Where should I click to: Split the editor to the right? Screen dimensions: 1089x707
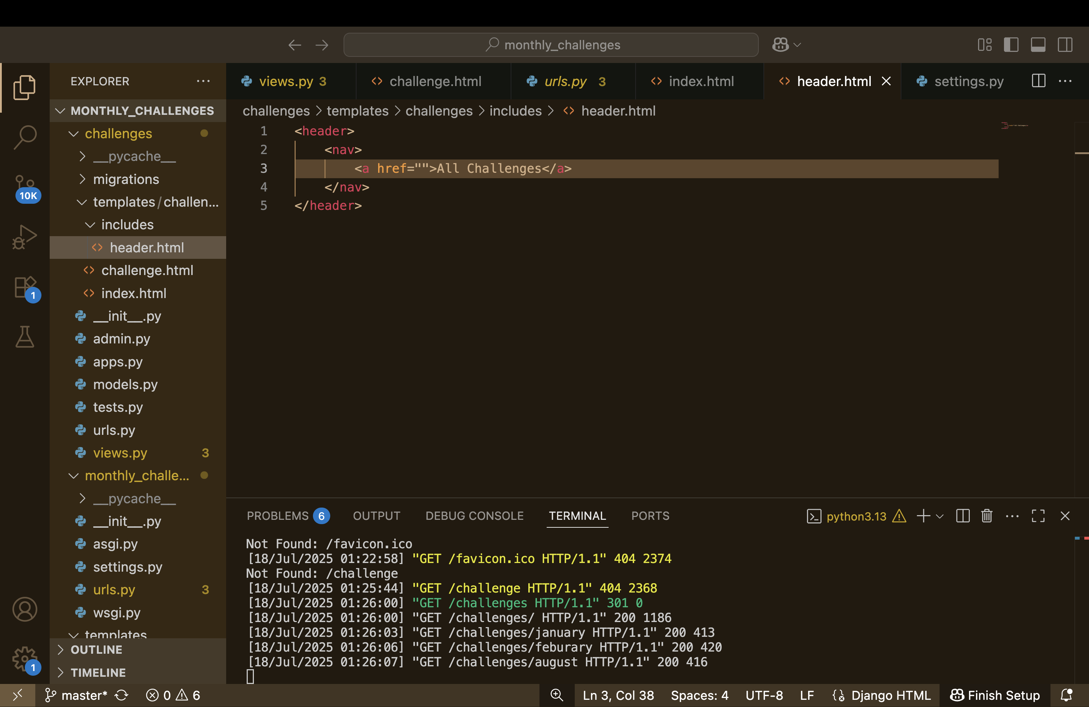1039,81
